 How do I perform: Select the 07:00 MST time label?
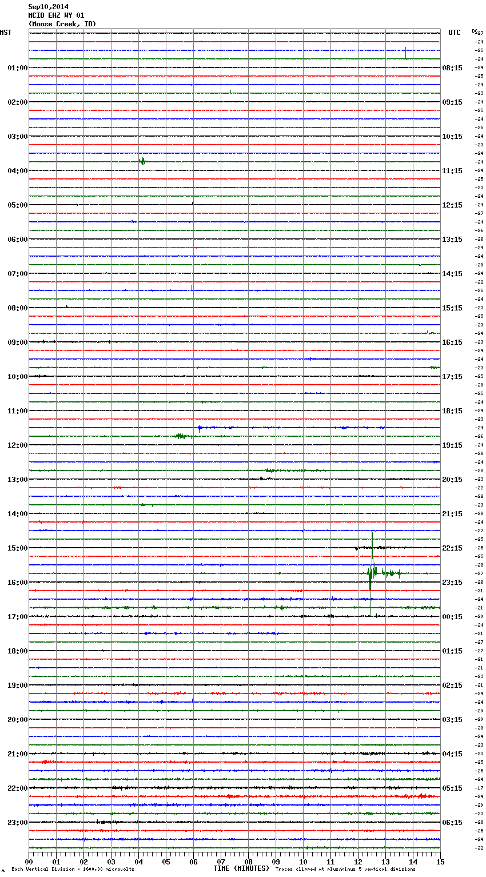pyautogui.click(x=17, y=274)
